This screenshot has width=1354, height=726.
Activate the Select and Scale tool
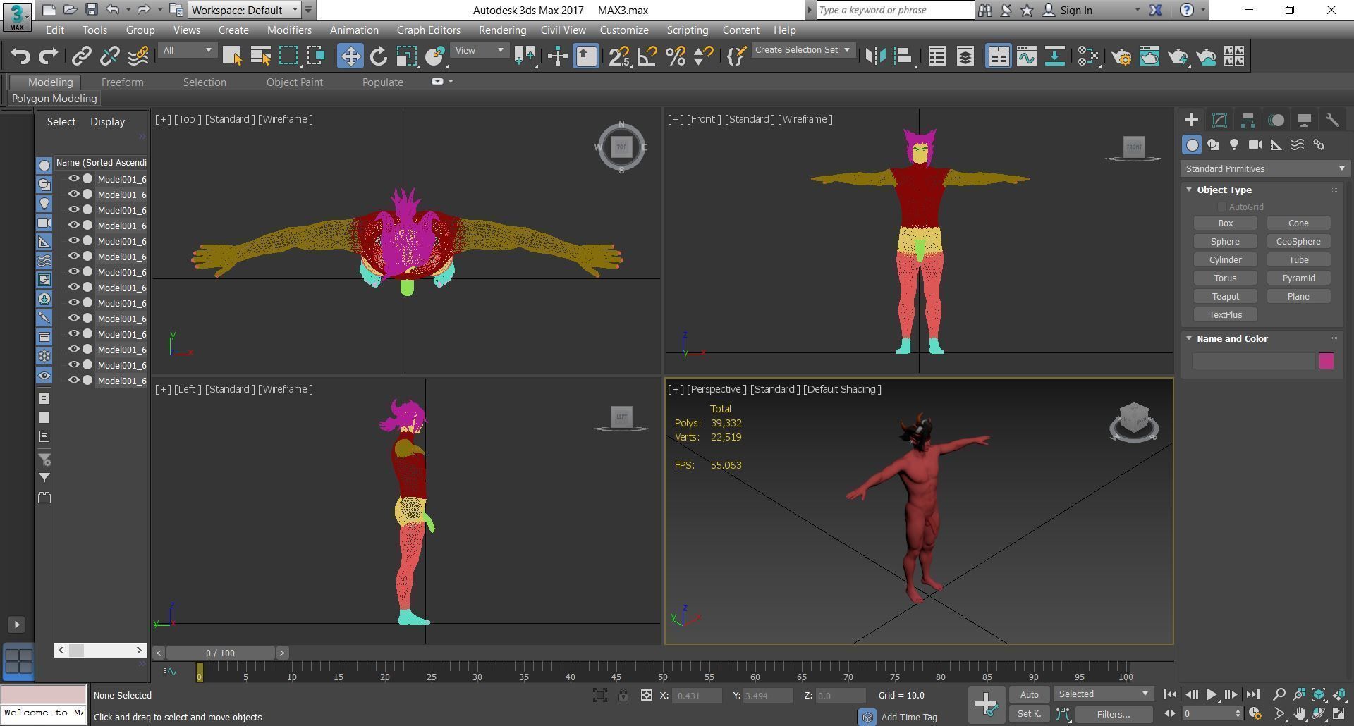point(407,56)
